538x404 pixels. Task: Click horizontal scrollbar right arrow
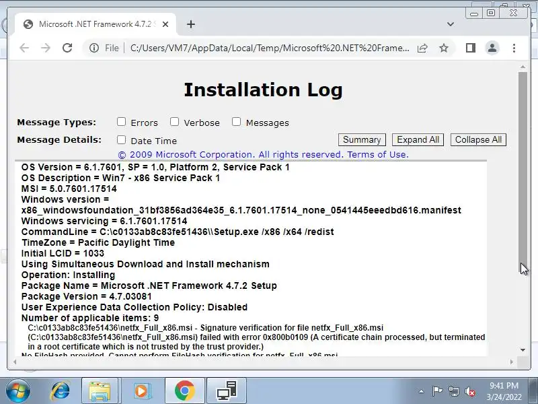pos(512,362)
